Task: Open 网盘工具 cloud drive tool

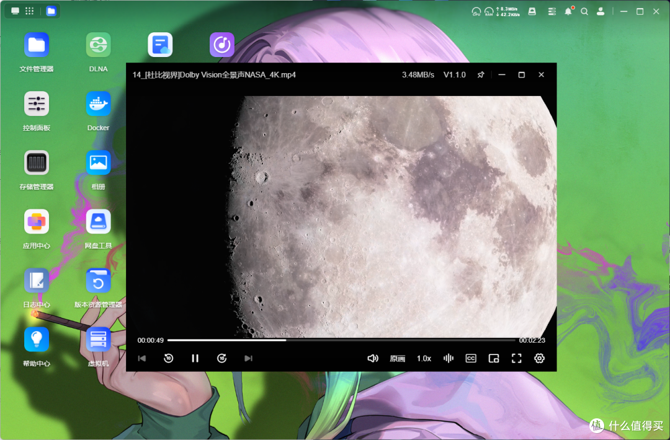Action: [x=98, y=221]
